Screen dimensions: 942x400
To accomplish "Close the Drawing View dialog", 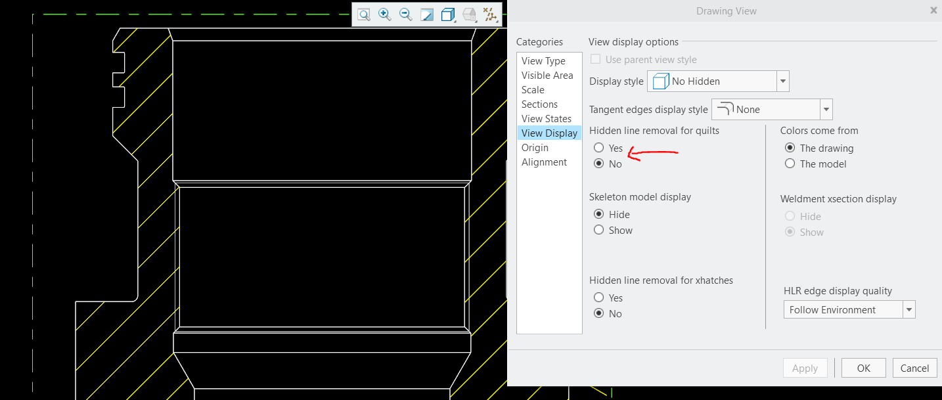I will [933, 11].
